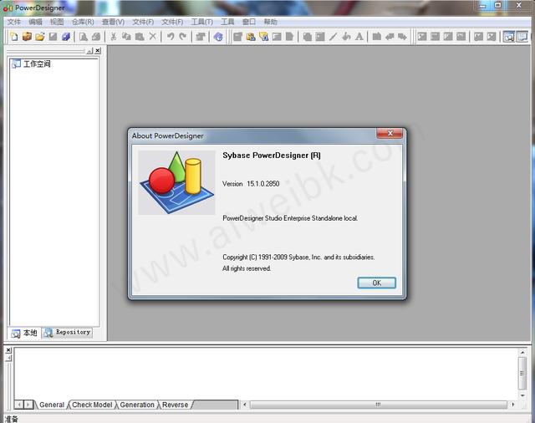Click the output tabs scroll-right arrow
The width and height of the screenshot is (535, 423).
28,405
